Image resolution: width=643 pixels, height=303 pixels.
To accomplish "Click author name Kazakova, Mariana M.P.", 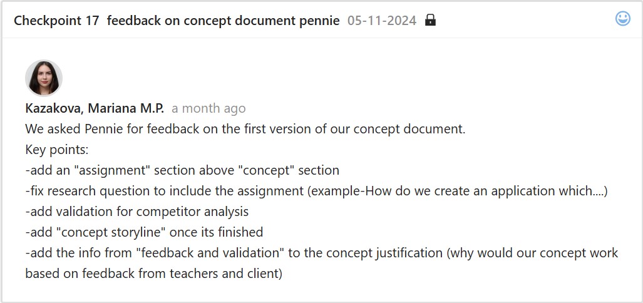I will [x=95, y=108].
